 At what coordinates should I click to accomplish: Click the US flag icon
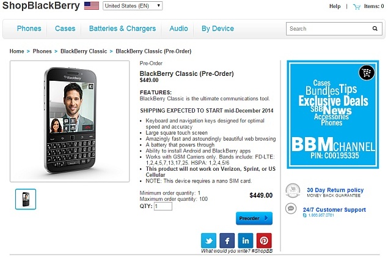coord(92,6)
